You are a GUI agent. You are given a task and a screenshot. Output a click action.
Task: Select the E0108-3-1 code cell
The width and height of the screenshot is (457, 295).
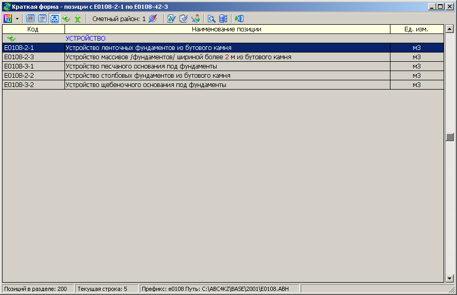(33, 66)
